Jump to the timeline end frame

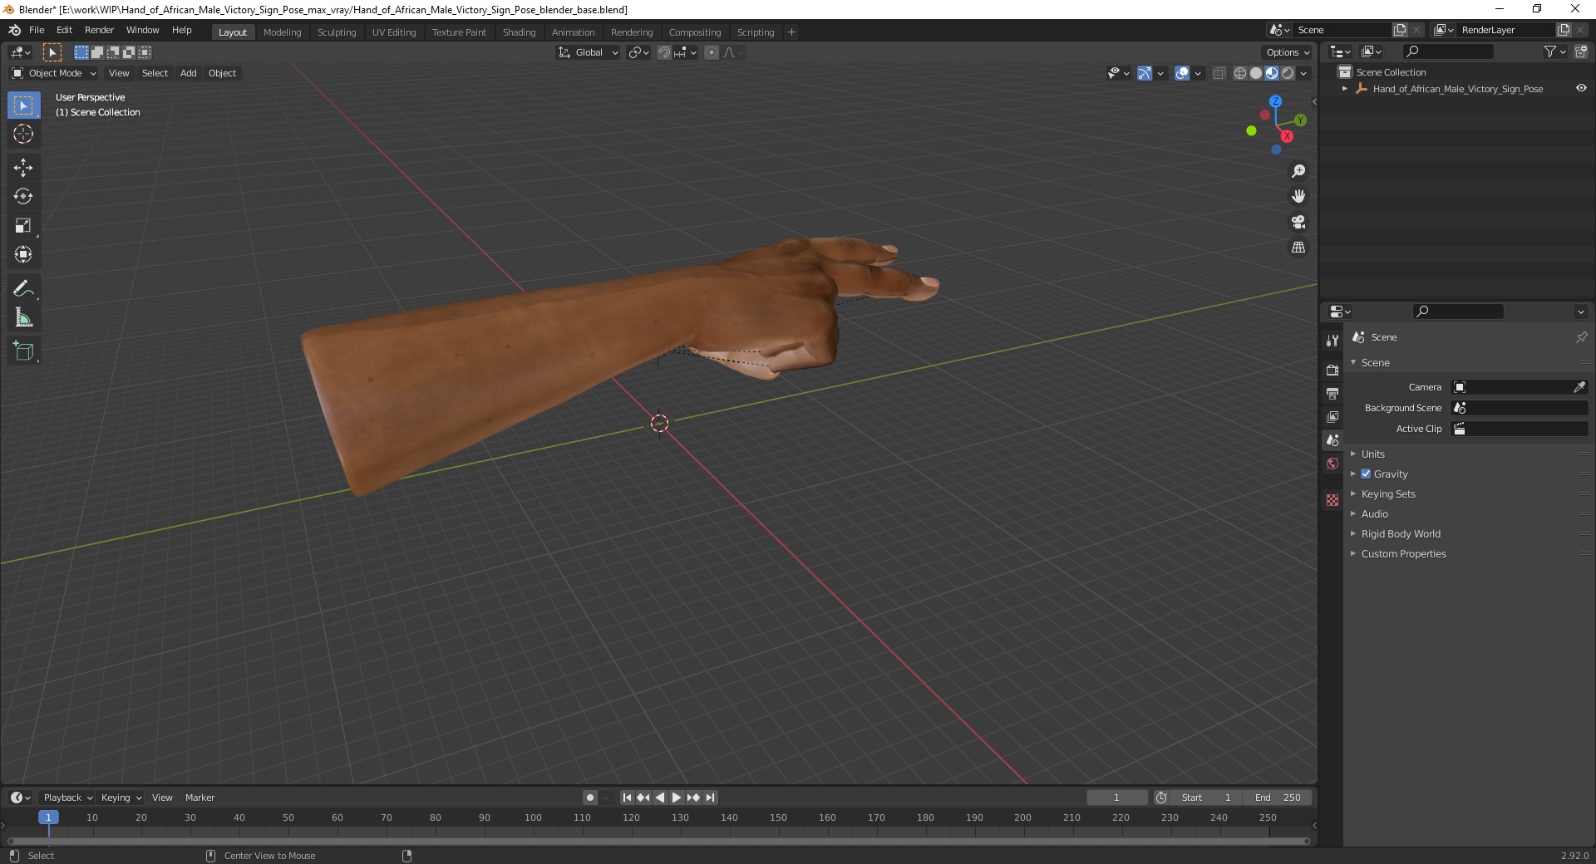pos(710,798)
